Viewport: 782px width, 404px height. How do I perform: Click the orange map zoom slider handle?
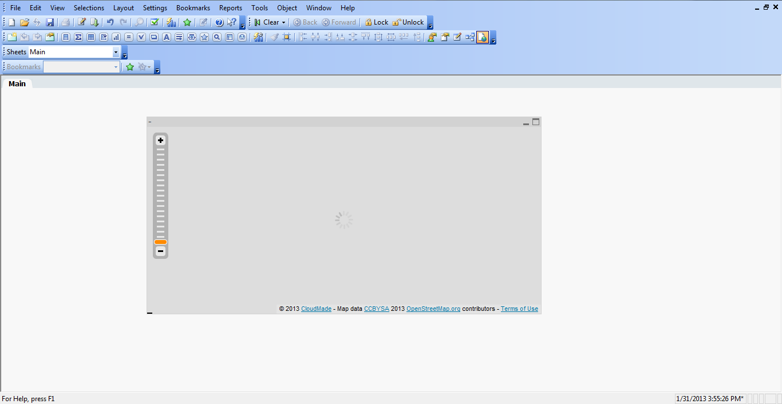point(160,242)
